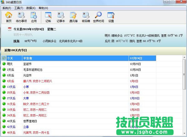Open the 设置 settings icon
This screenshot has height=137, width=187.
tap(111, 17)
